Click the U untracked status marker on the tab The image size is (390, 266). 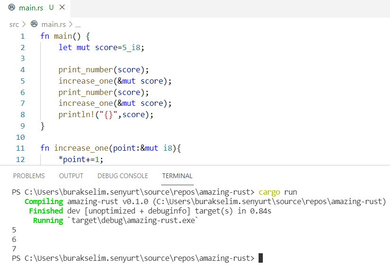click(x=52, y=8)
